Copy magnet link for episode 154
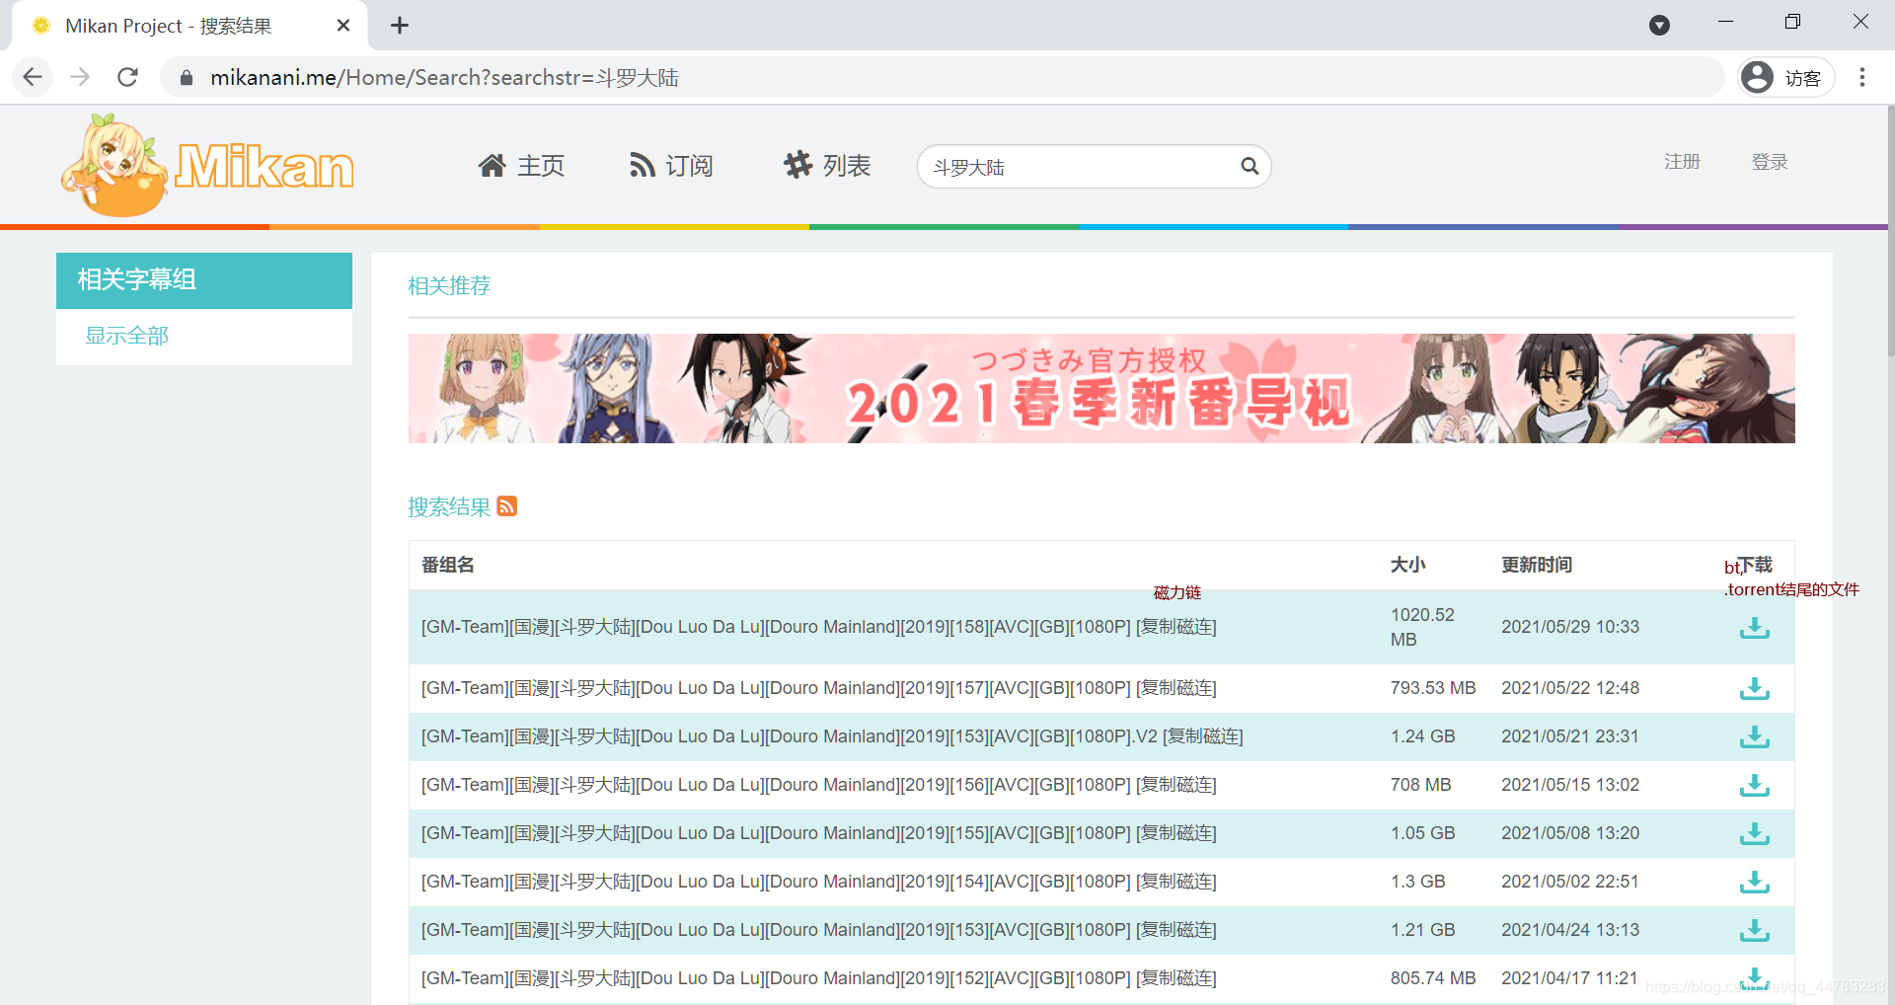The height and width of the screenshot is (1005, 1895). click(x=1175, y=882)
